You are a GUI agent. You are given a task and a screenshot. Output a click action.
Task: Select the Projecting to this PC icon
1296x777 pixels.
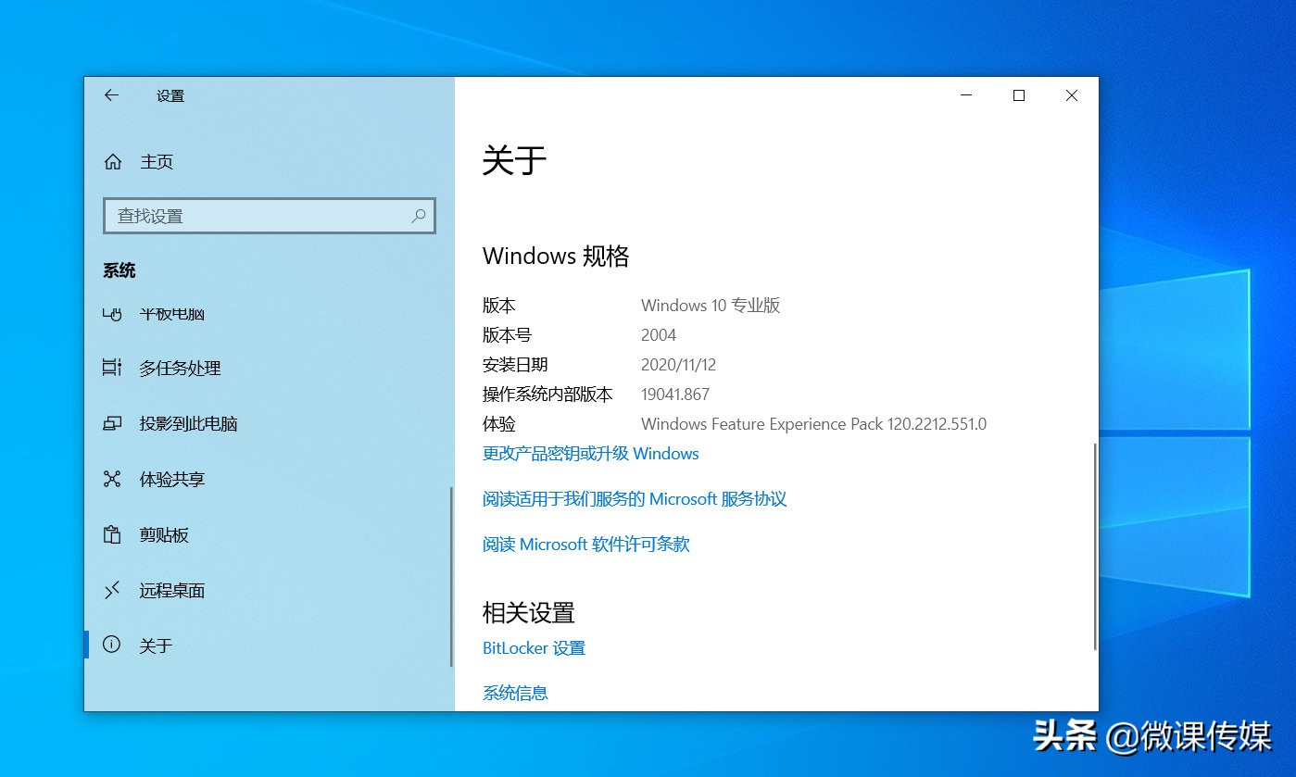pyautogui.click(x=112, y=423)
